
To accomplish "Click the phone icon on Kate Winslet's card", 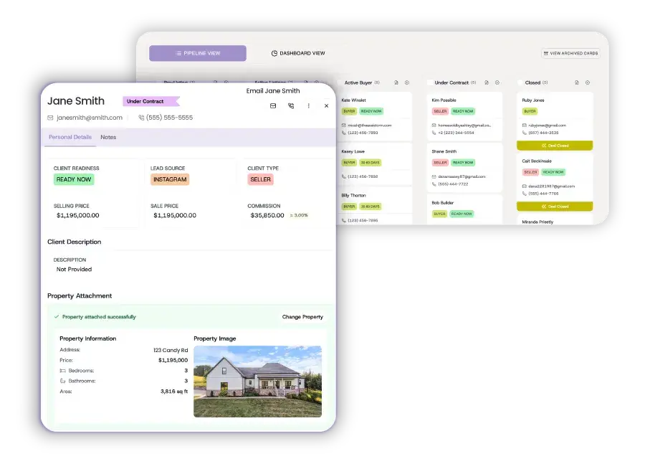I will tap(344, 133).
